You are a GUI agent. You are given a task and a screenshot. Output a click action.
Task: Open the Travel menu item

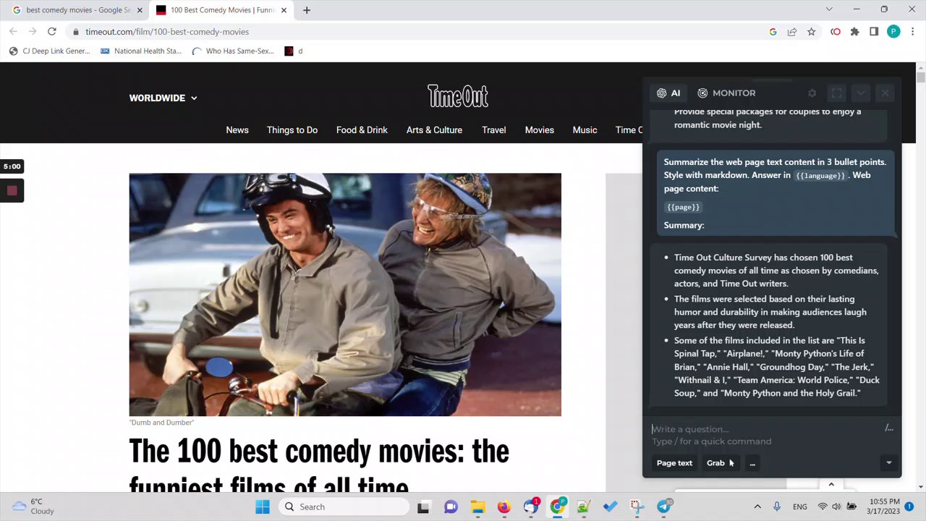494,130
